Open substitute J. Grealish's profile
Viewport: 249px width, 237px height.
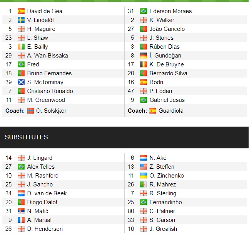(x=163, y=229)
